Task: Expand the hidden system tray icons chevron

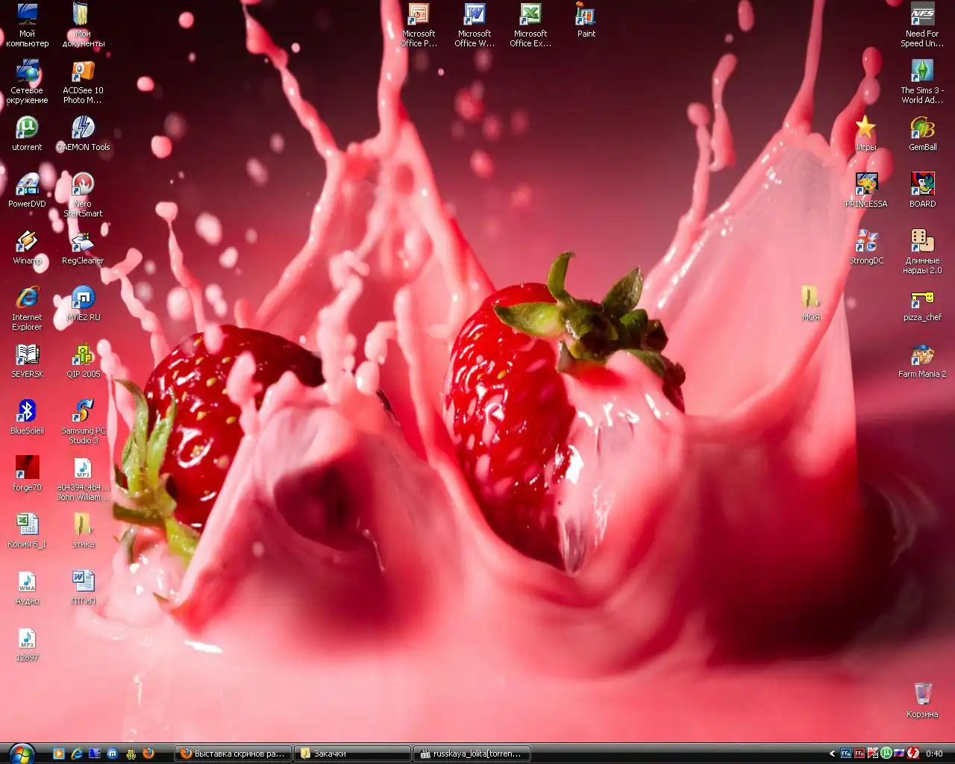Action: pos(832,754)
